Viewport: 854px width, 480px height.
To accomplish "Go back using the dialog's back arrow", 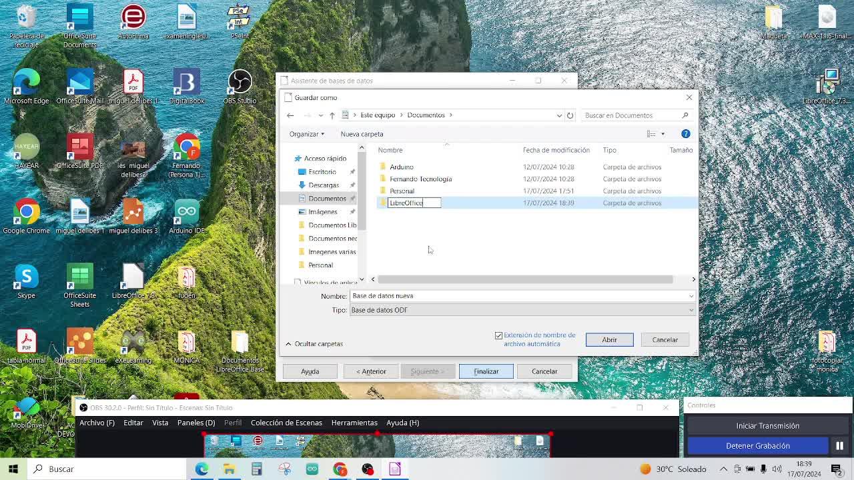I will click(290, 115).
